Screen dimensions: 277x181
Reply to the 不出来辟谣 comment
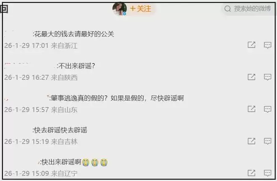pos(267,77)
